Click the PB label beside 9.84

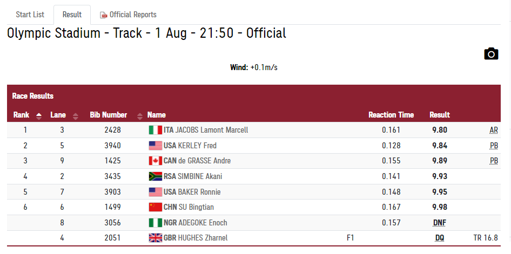coord(494,146)
